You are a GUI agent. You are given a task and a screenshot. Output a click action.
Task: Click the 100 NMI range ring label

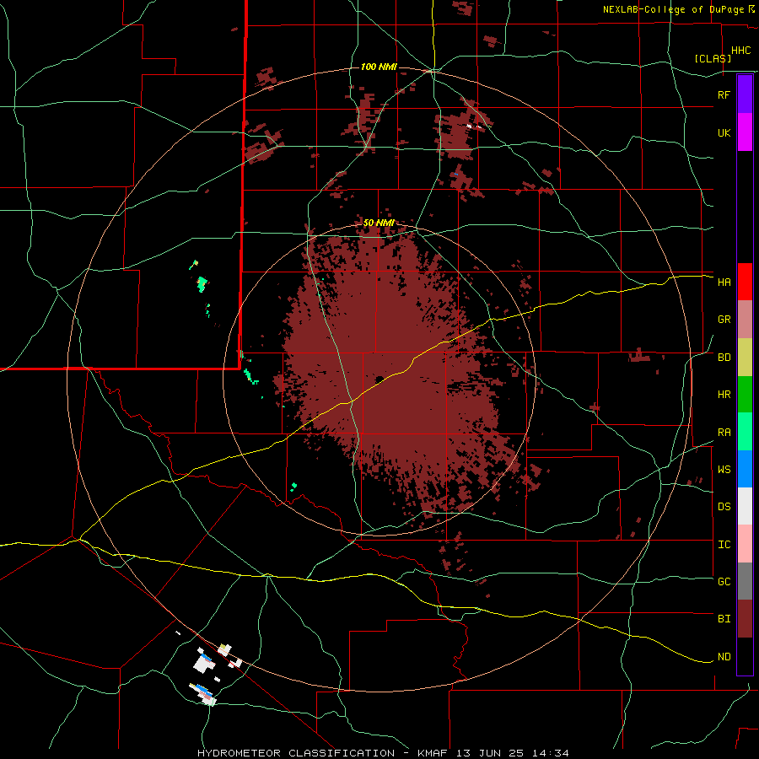click(x=378, y=67)
